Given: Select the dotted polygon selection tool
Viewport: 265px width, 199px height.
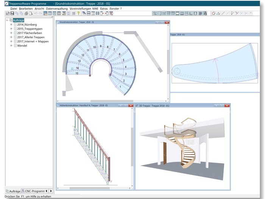Looking at the screenshot, I should tap(214, 13).
